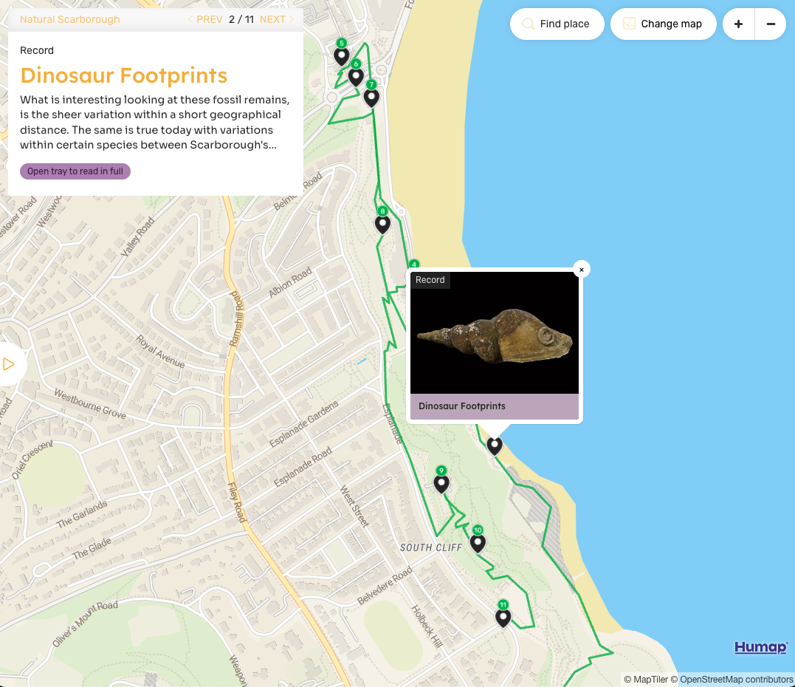Expand the side tray with arrow tab
This screenshot has width=795, height=687.
9,363
